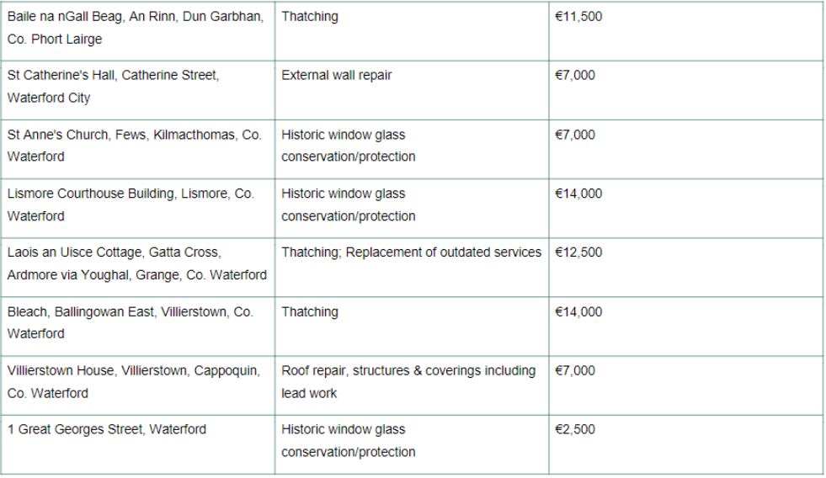The image size is (826, 478).
Task: Select Thatching; Replacement of outdated services cell
Action: 411,252
